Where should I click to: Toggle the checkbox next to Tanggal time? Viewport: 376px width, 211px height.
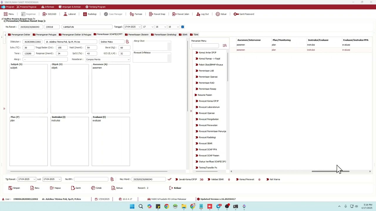pyautogui.click(x=182, y=27)
